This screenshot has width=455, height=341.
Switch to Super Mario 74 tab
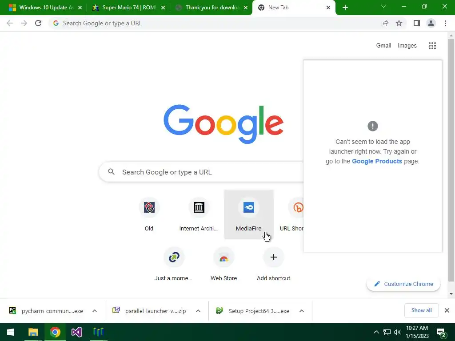pos(129,8)
